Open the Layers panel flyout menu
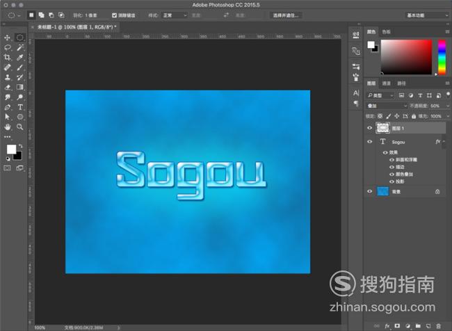Image resolution: width=452 pixels, height=331 pixels. [447, 83]
